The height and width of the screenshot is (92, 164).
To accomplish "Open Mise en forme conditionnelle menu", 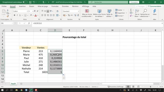I will pos(87,13).
